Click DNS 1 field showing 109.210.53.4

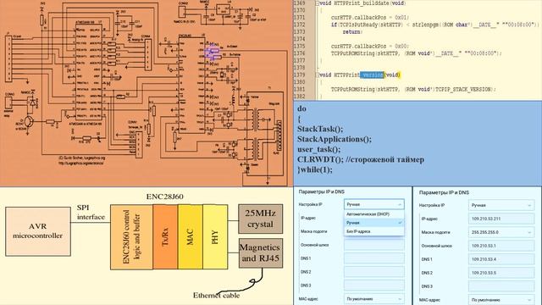pos(501,259)
